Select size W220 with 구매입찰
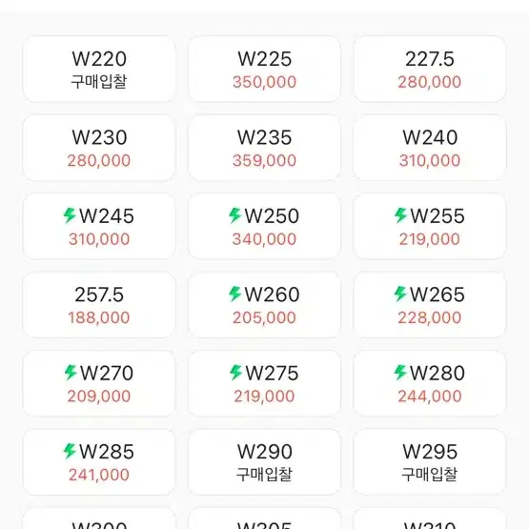Screen dimensions: 529x529 tap(99, 70)
